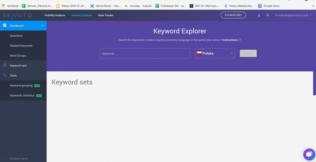Click the Dashboard grid icon
316x162 pixels.
click(5, 26)
